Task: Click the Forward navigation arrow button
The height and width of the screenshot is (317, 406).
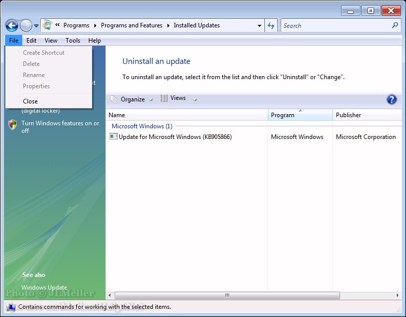Action: [26, 25]
